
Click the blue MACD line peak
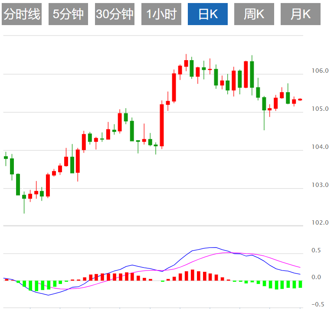pyautogui.click(x=214, y=248)
